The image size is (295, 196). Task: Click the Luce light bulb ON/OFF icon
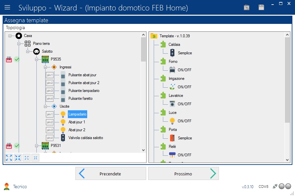point(172,121)
